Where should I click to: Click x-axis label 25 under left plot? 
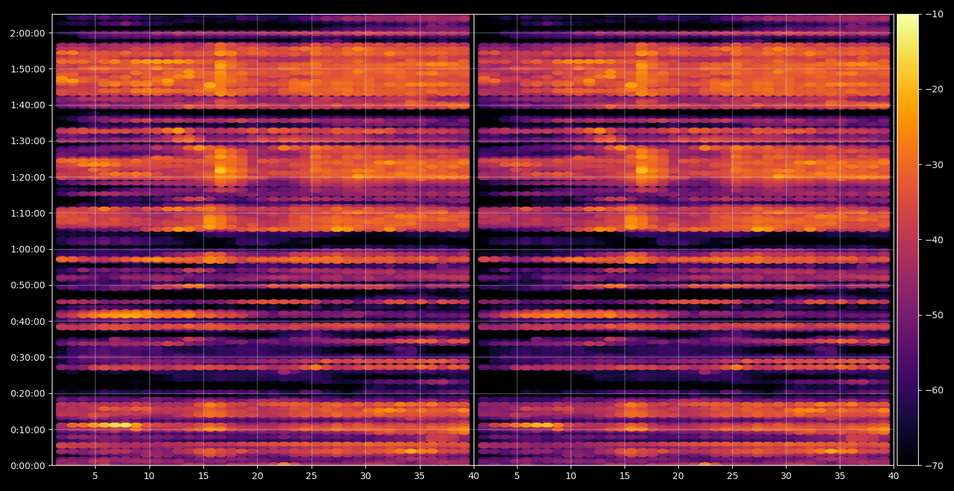[312, 476]
